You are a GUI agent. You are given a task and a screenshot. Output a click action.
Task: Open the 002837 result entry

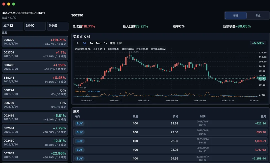pos(35,155)
